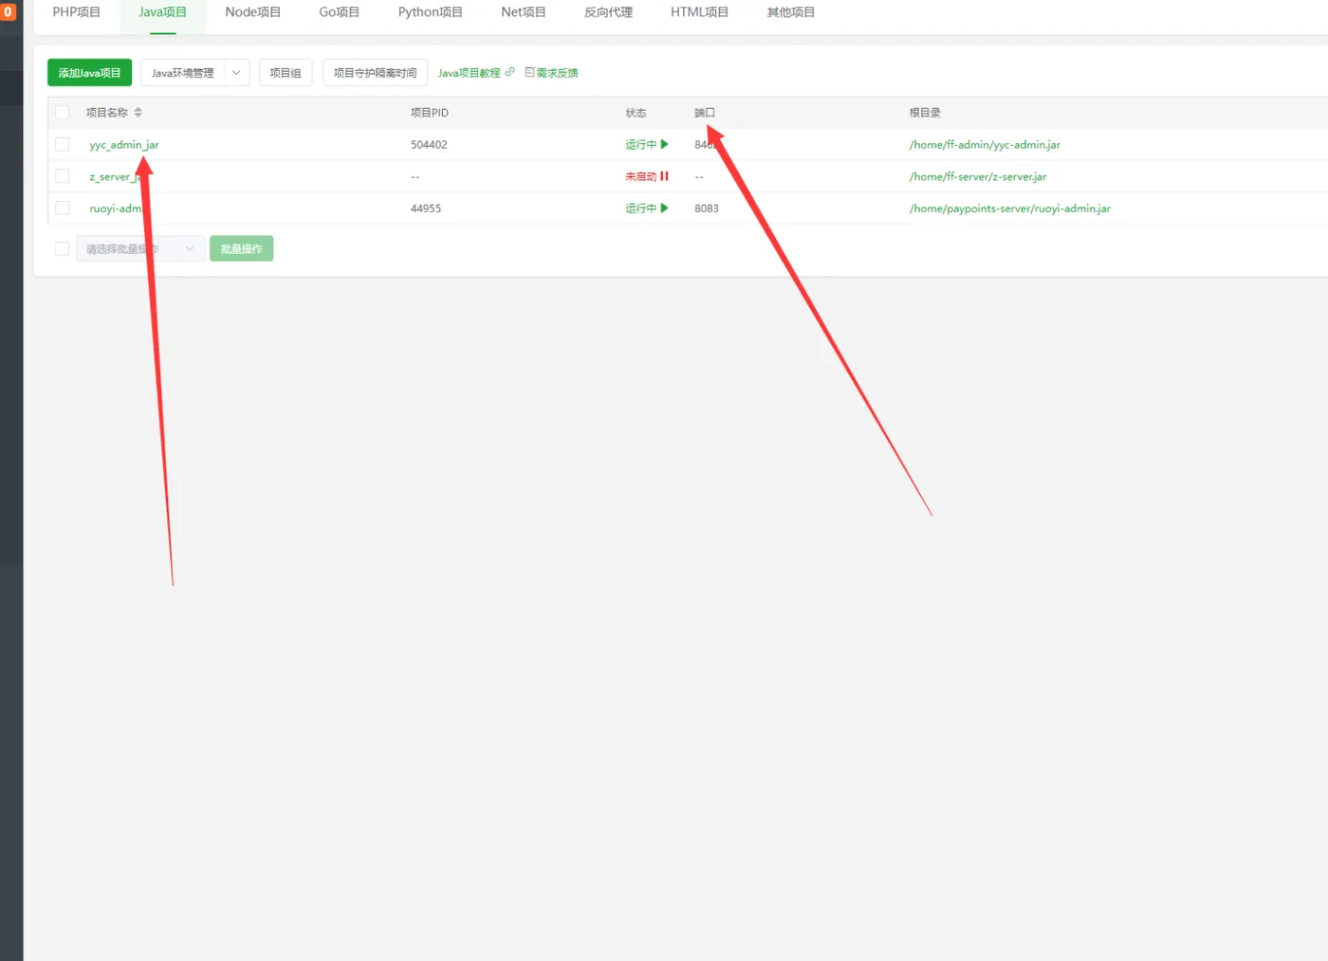Open the 需求反馈 feedback link

[552, 73]
